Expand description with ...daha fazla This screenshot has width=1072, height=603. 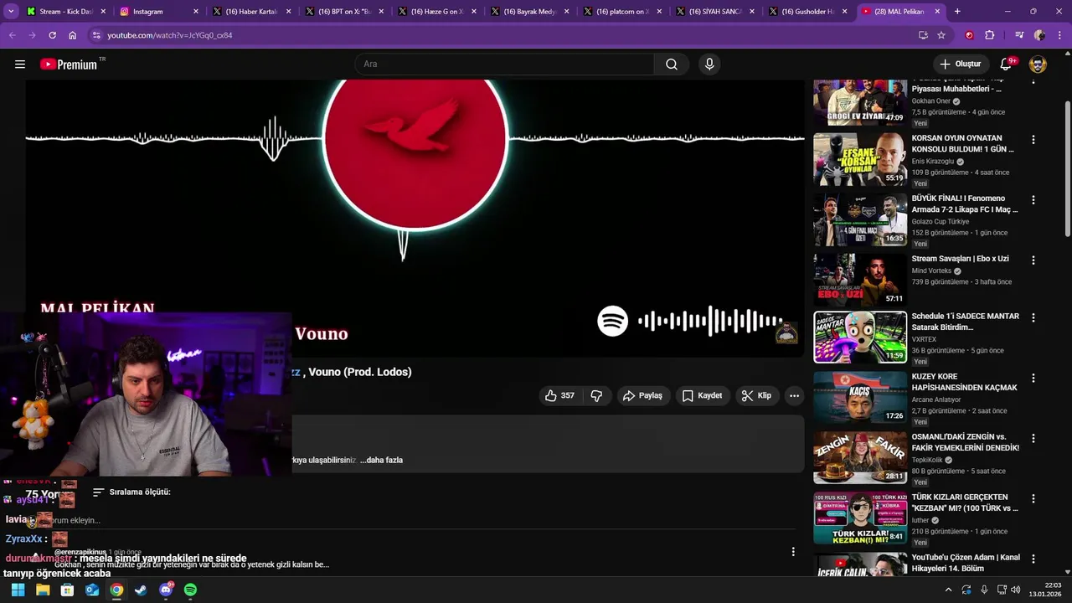point(382,460)
